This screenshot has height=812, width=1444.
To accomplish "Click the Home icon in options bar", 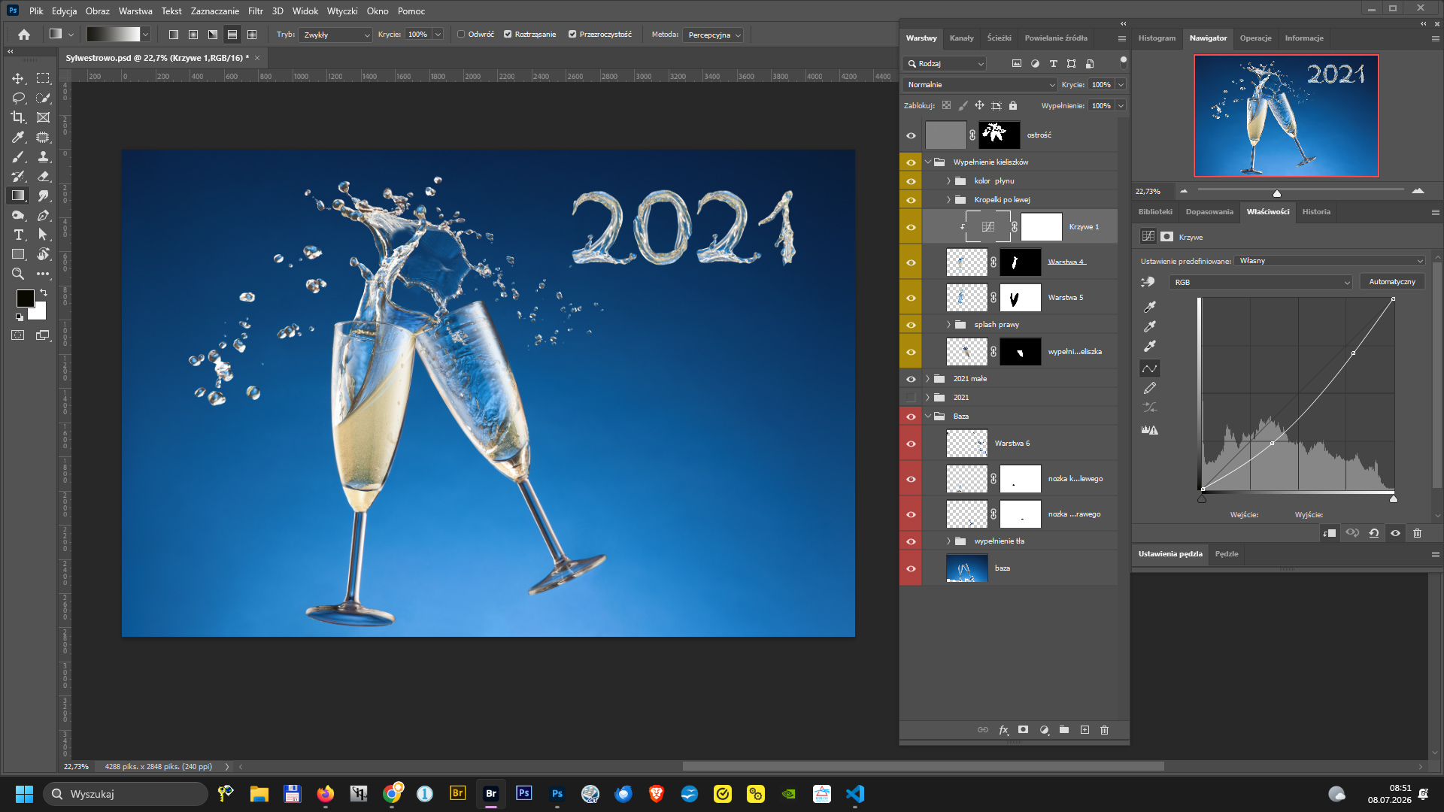I will (24, 35).
